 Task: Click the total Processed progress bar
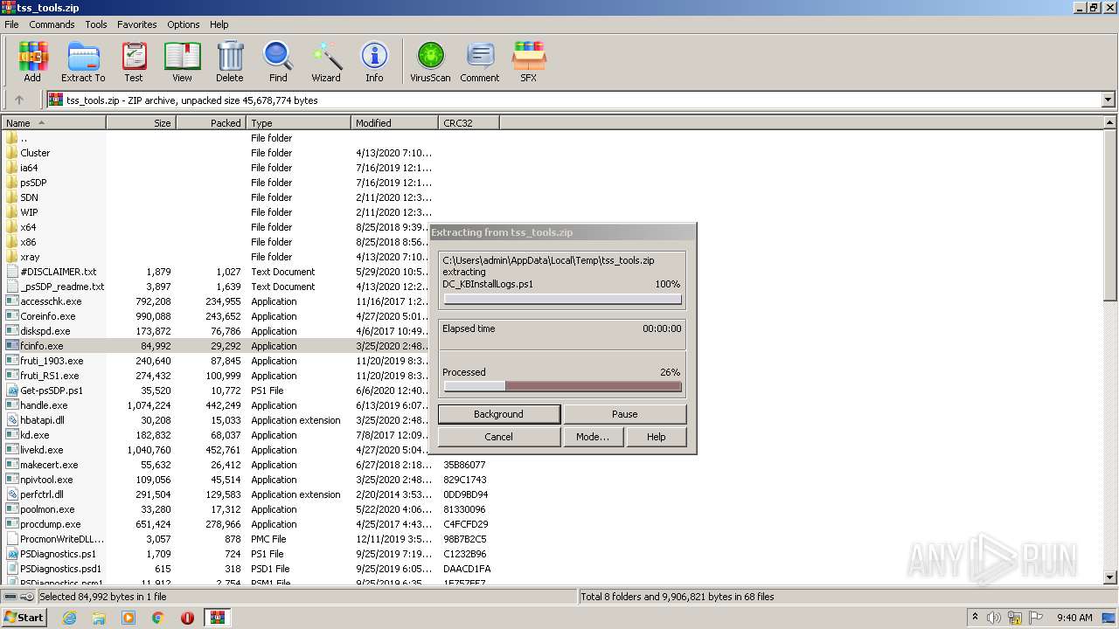[562, 386]
